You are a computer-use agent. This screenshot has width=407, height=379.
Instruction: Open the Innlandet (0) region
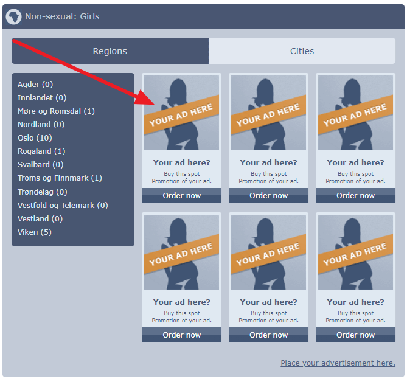(x=42, y=97)
